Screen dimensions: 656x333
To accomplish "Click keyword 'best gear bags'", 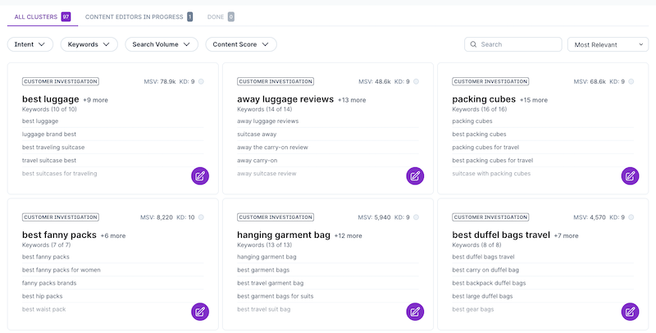I will click(x=473, y=309).
